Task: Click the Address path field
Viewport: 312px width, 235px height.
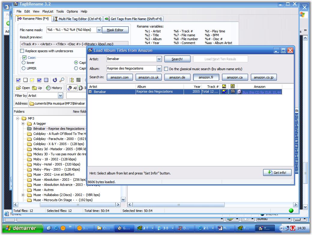Action: pos(58,103)
